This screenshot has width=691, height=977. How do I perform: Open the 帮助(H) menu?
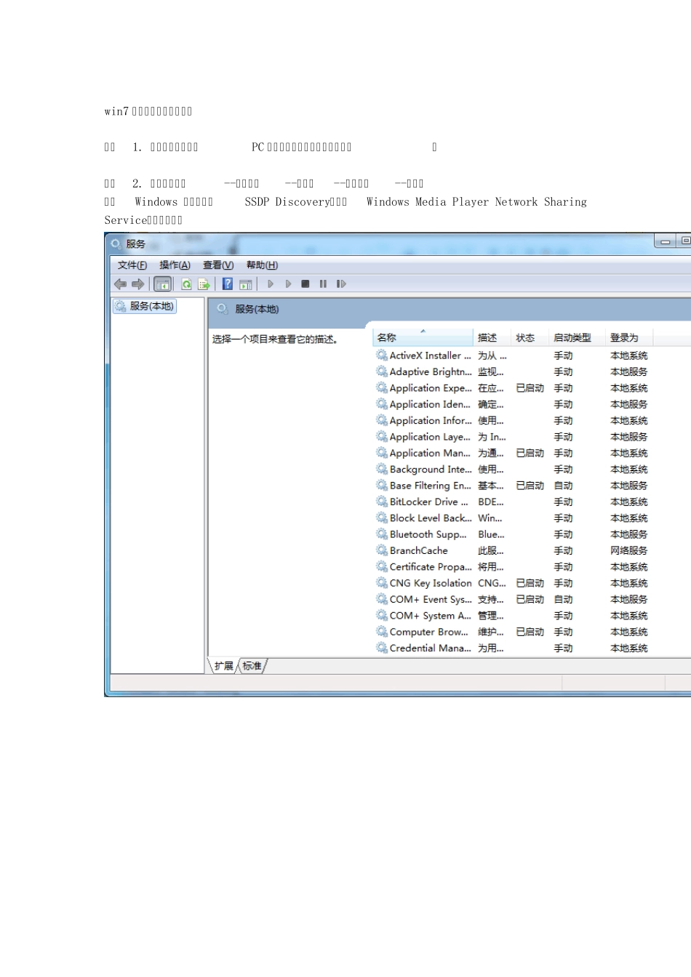[262, 265]
